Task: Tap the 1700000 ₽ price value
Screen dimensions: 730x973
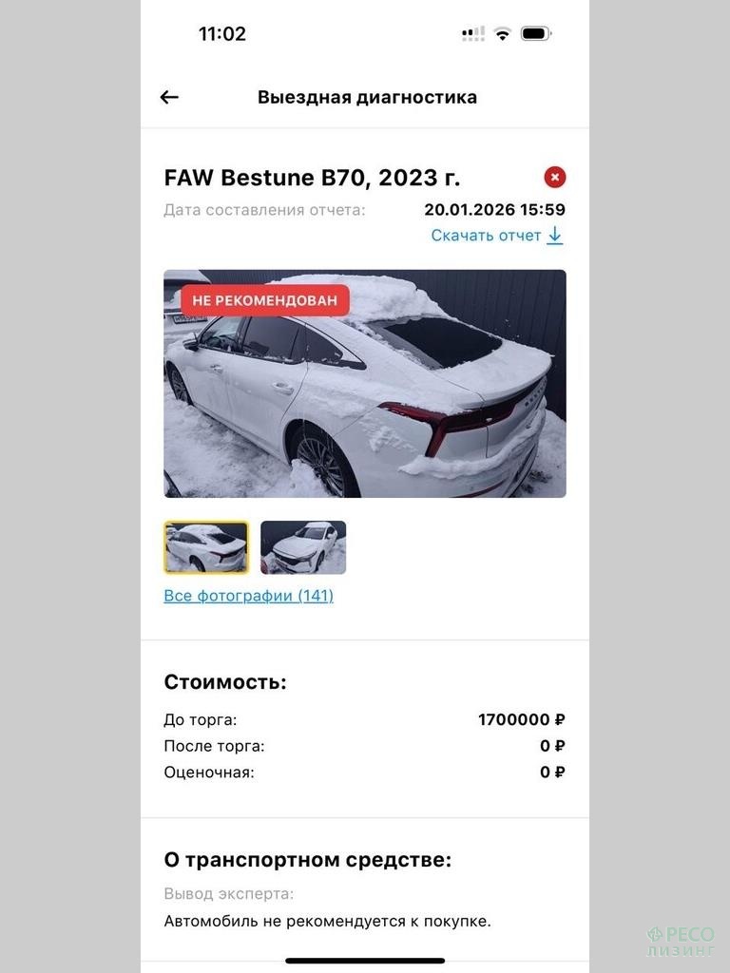Action: (x=522, y=720)
